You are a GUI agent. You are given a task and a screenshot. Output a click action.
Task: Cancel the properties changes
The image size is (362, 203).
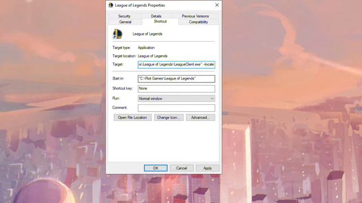[x=182, y=168]
